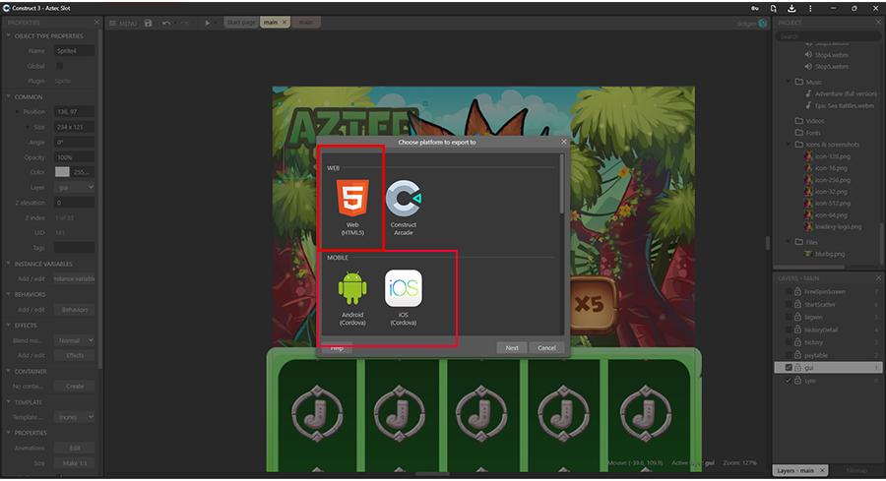Click the slotgen account avatar

[763, 24]
